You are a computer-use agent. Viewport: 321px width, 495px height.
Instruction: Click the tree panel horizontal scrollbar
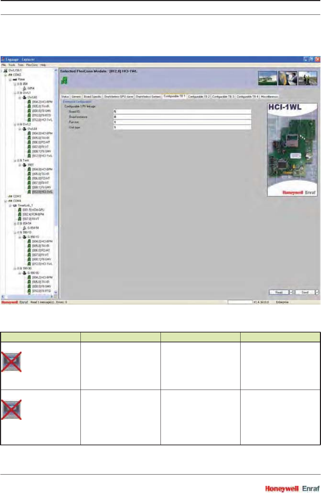click(28, 296)
